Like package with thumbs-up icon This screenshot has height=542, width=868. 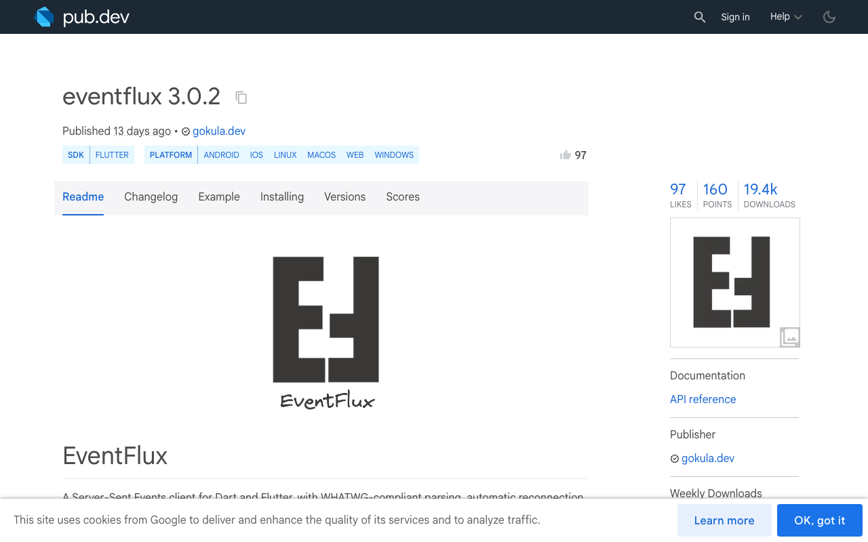(566, 155)
